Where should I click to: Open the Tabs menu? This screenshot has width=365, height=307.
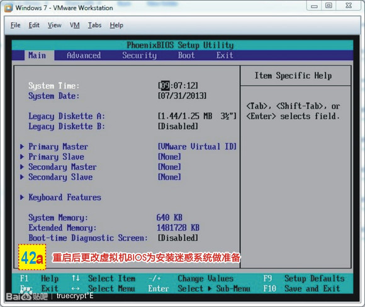click(x=95, y=25)
